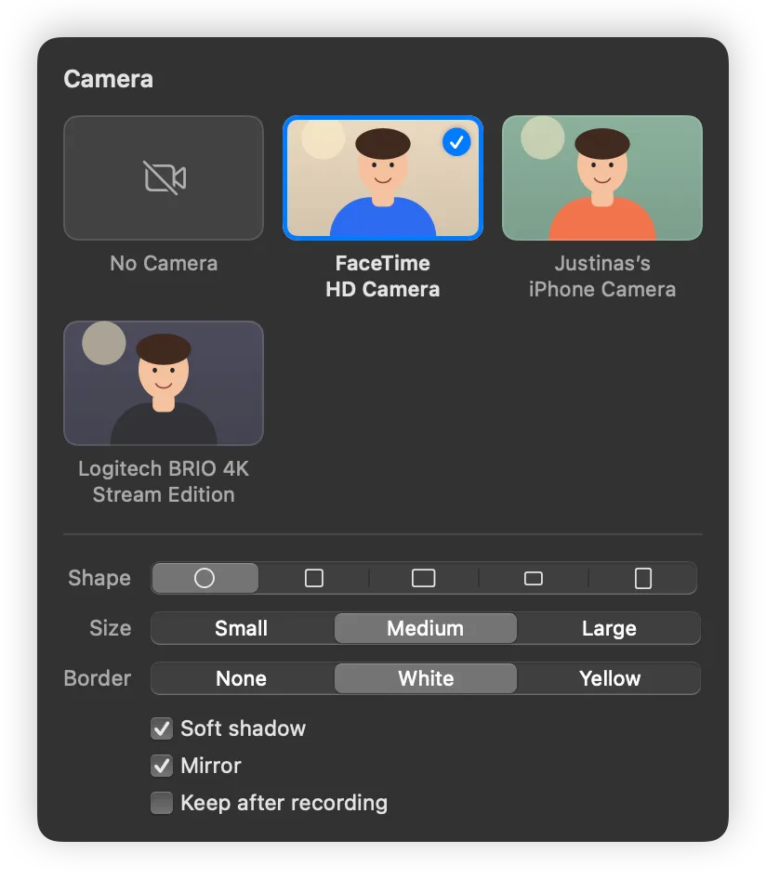Click the Camera heading text

108,79
